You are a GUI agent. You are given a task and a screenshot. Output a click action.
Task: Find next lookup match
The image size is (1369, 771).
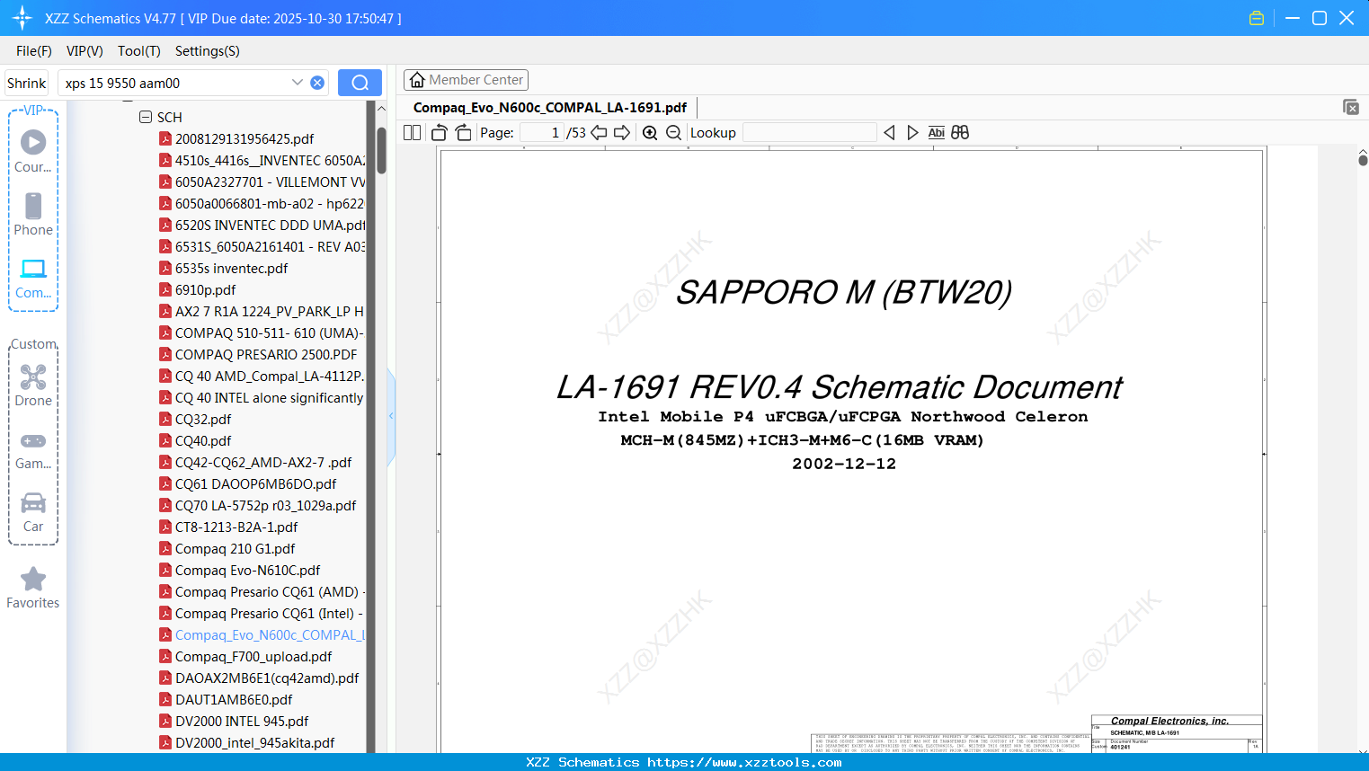pos(912,132)
